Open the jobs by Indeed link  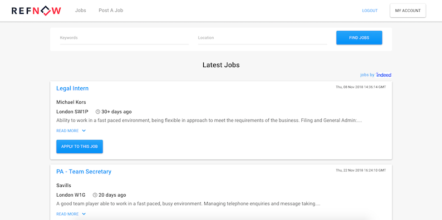tap(376, 75)
